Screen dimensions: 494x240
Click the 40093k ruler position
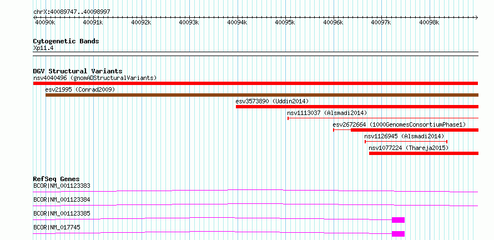(189, 23)
